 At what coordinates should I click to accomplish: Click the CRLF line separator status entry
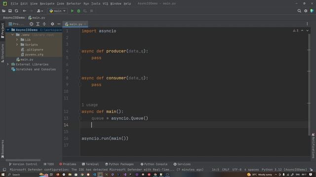(226, 170)
